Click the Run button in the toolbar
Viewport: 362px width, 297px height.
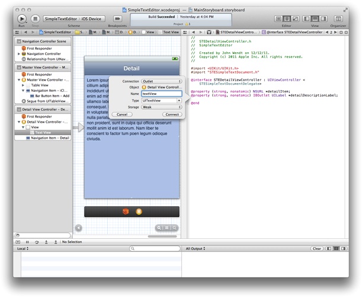pyautogui.click(x=23, y=19)
